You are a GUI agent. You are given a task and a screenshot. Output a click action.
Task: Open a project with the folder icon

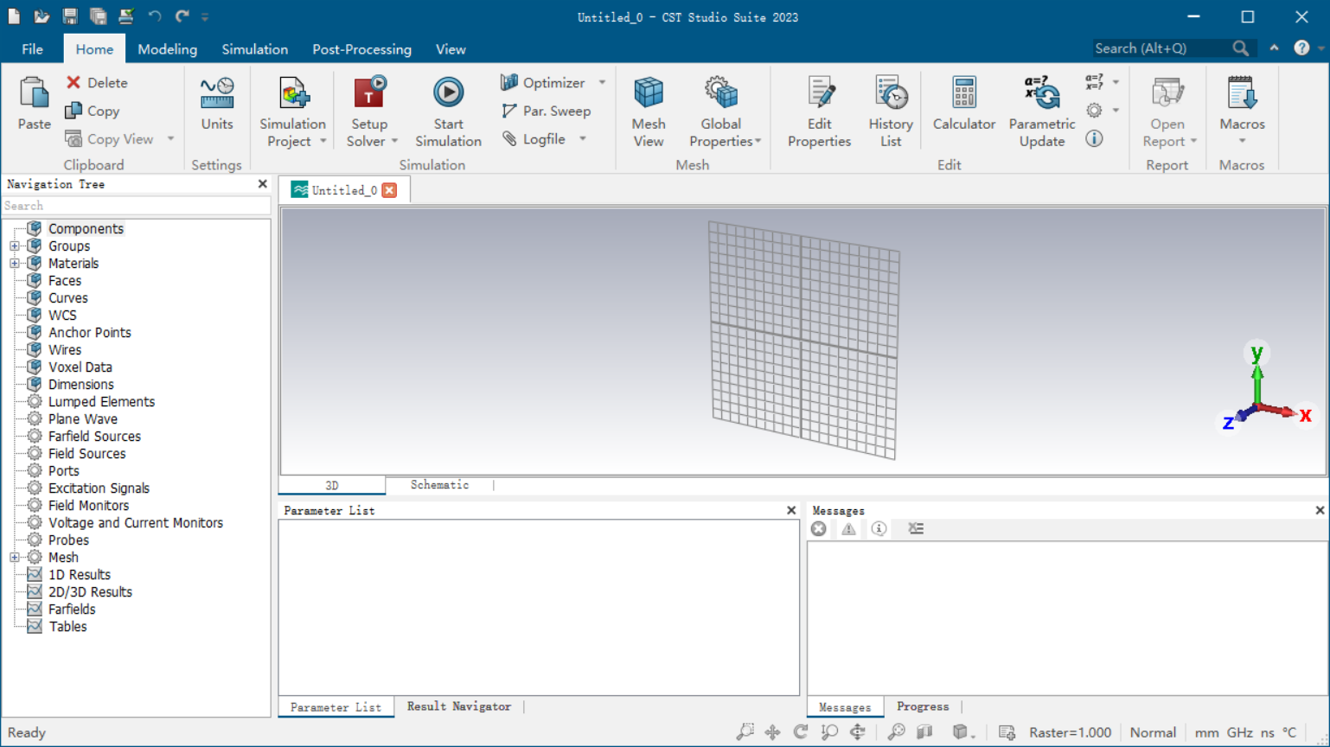42,16
